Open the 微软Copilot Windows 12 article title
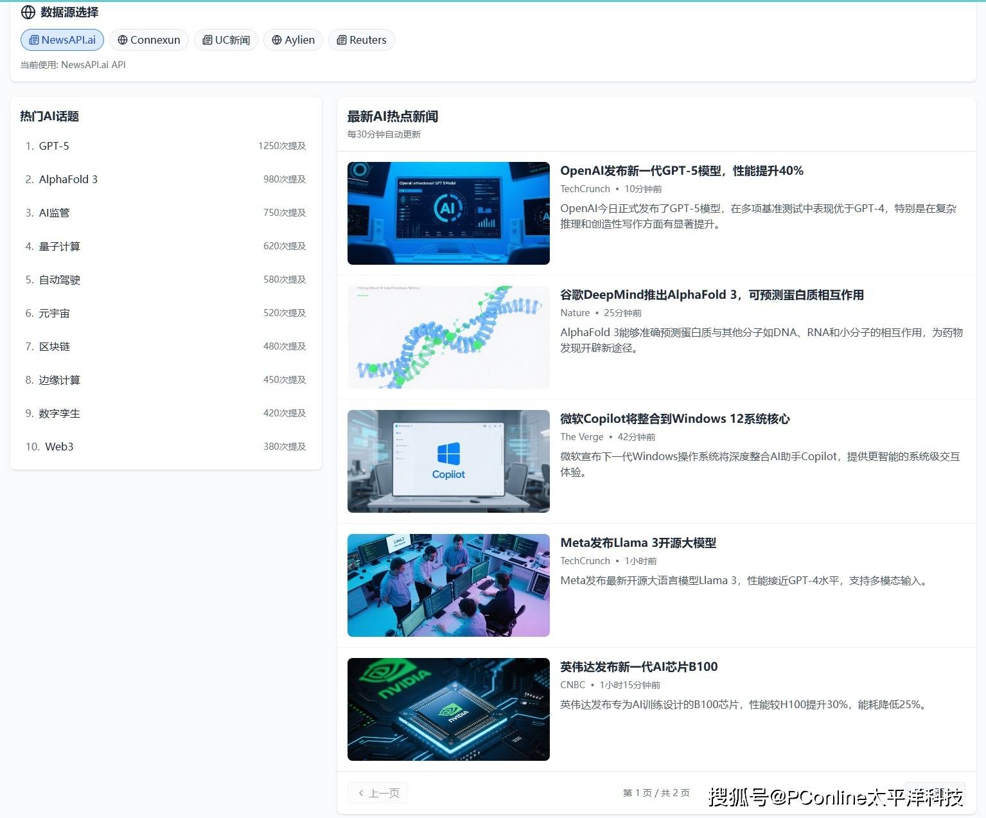 (x=674, y=418)
